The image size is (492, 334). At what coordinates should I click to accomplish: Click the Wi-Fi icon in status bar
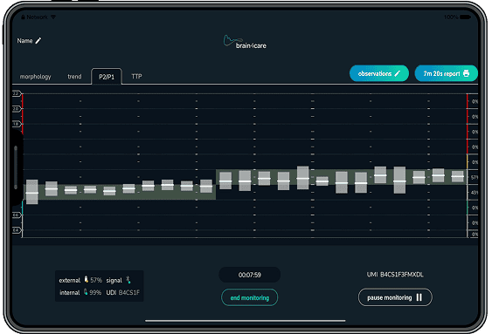pos(53,17)
